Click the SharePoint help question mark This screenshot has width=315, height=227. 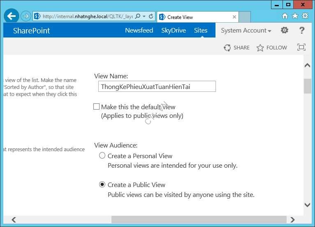tap(301, 30)
